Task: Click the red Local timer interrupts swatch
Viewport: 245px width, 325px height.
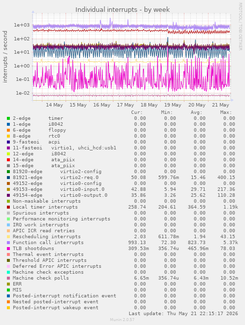Action: 8,207
